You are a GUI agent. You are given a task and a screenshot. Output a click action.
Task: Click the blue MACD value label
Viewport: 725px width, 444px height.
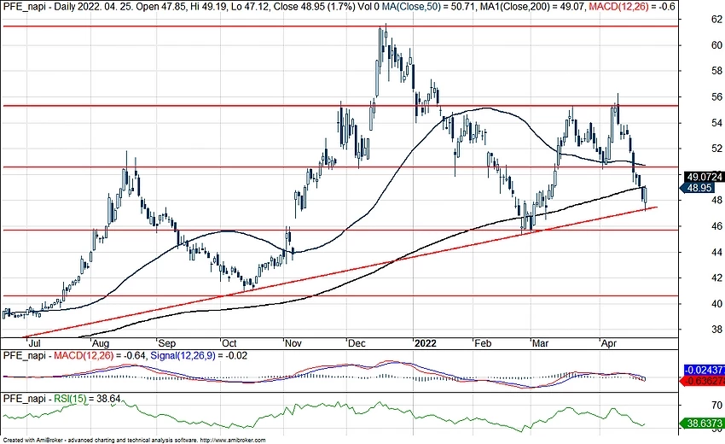pyautogui.click(x=705, y=369)
